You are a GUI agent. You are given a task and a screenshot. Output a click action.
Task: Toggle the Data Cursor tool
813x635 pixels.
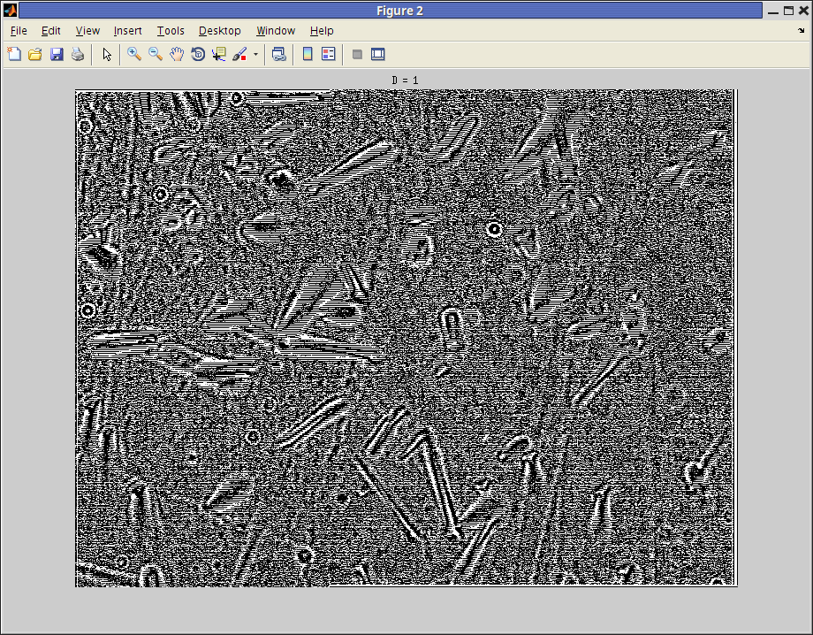click(219, 54)
